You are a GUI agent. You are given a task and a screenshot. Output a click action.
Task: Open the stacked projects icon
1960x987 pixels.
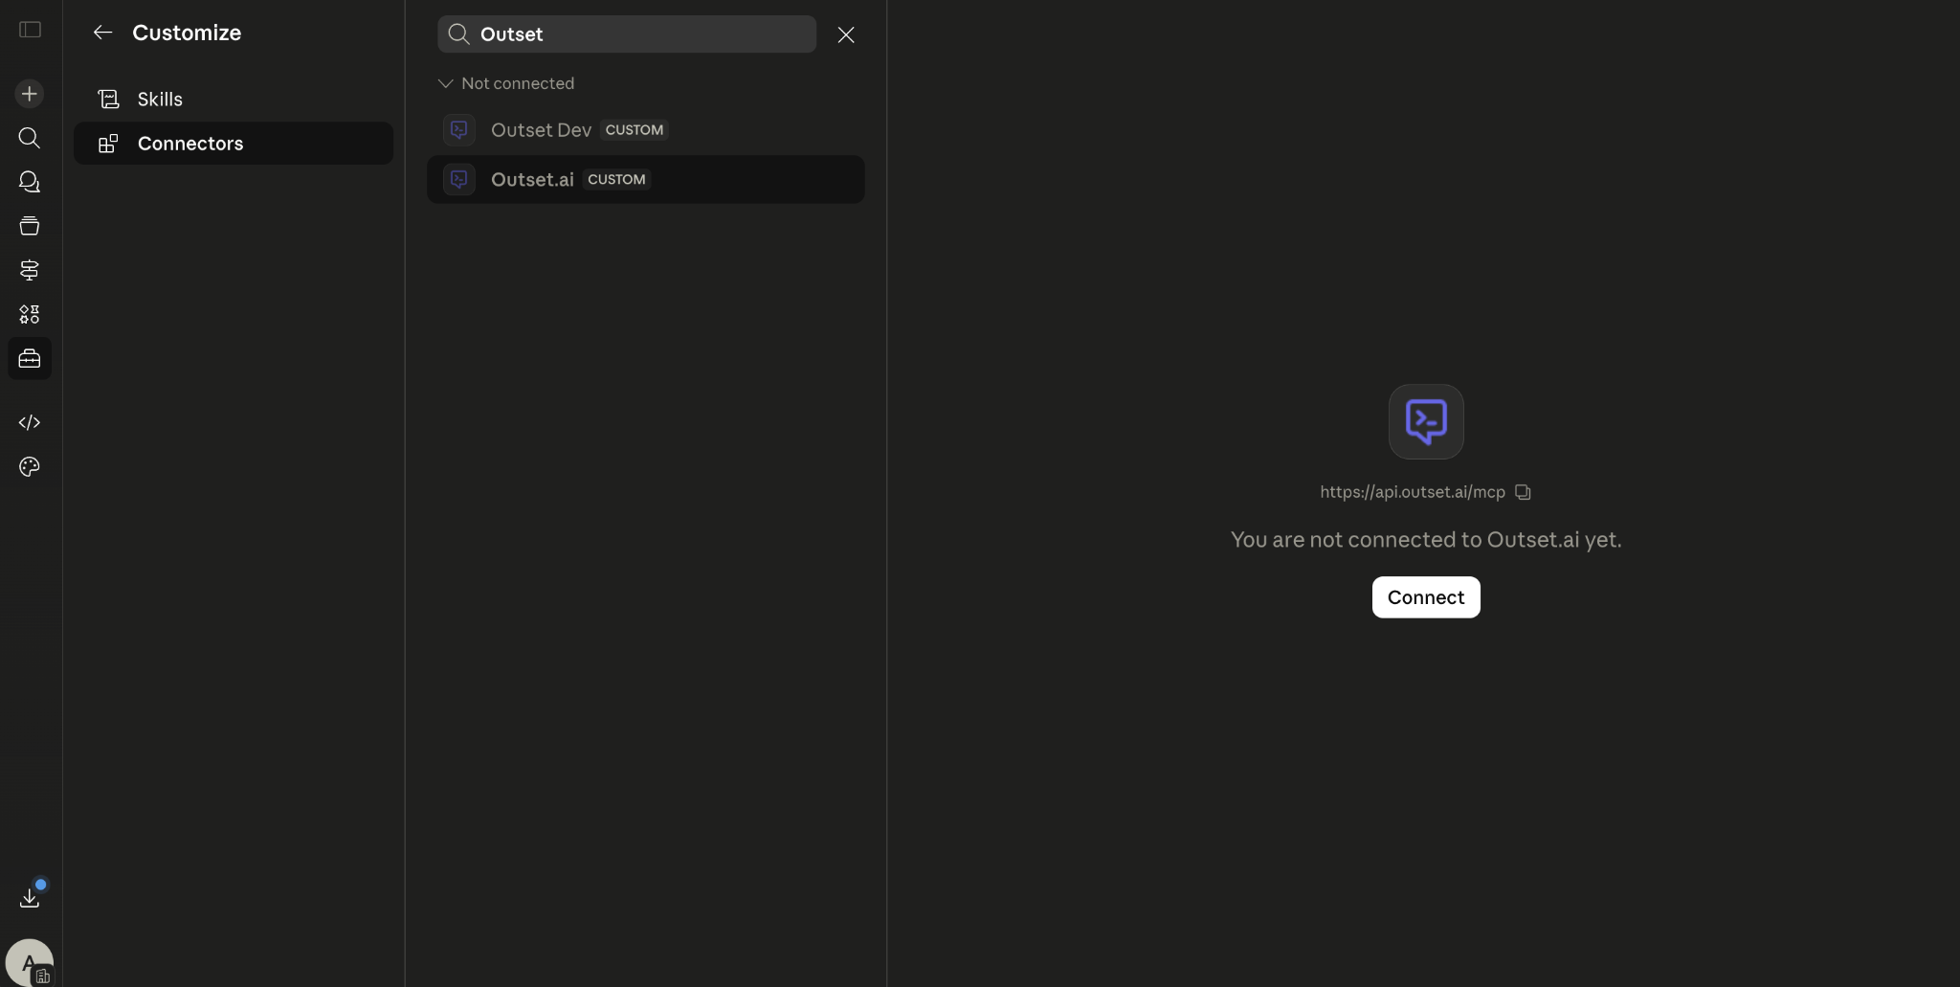click(30, 226)
